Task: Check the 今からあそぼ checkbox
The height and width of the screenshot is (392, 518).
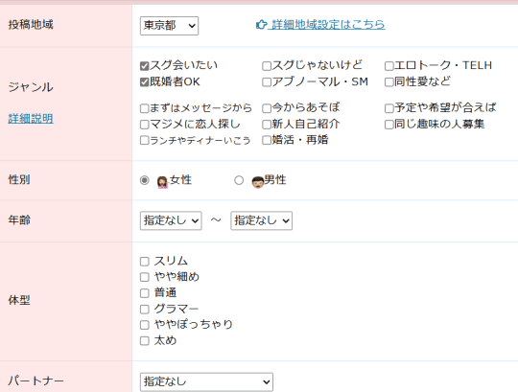Action: point(267,108)
